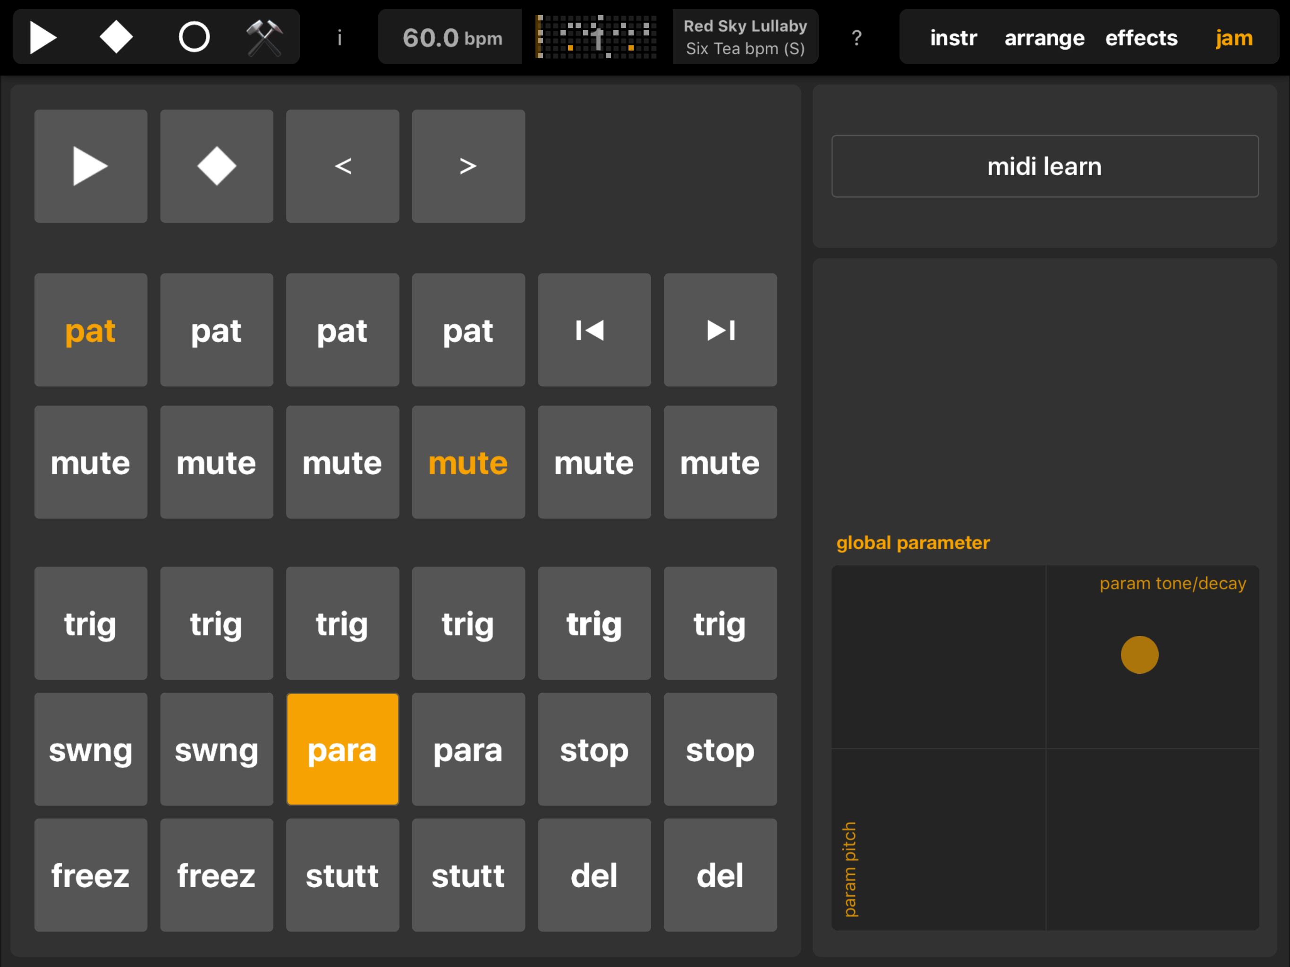Screen dimensions: 1290x967
Task: Toggle the fifth mute pad from the left
Action: click(x=595, y=463)
